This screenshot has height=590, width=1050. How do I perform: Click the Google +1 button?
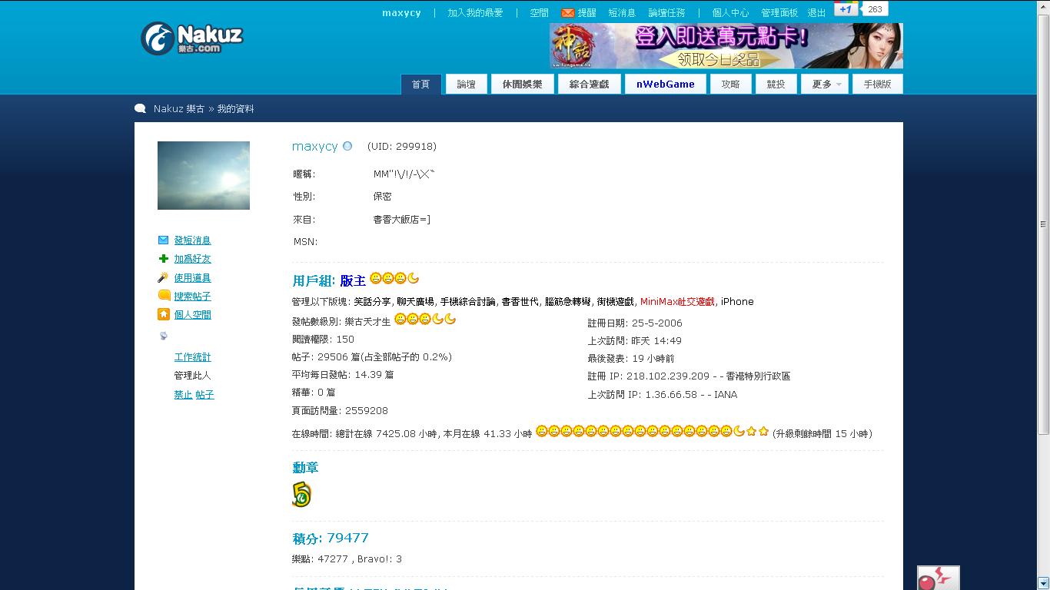coord(846,9)
